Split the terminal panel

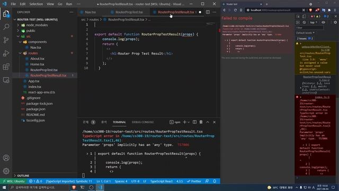click(194, 122)
